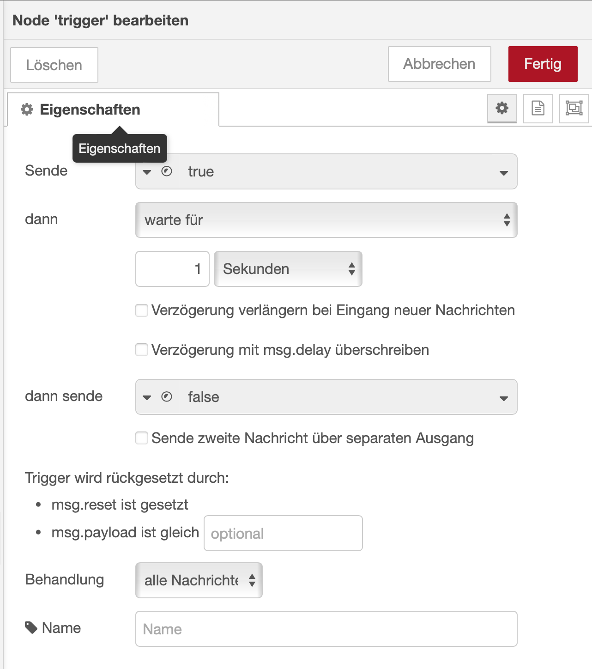This screenshot has width=592, height=669.
Task: Enable Verzögerung verlängern bei neuen Nachrichten
Action: coord(142,310)
